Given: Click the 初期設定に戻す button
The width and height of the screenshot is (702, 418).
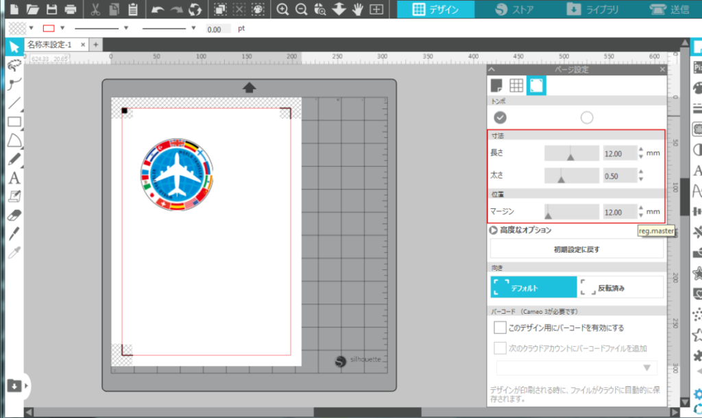Looking at the screenshot, I should [577, 249].
